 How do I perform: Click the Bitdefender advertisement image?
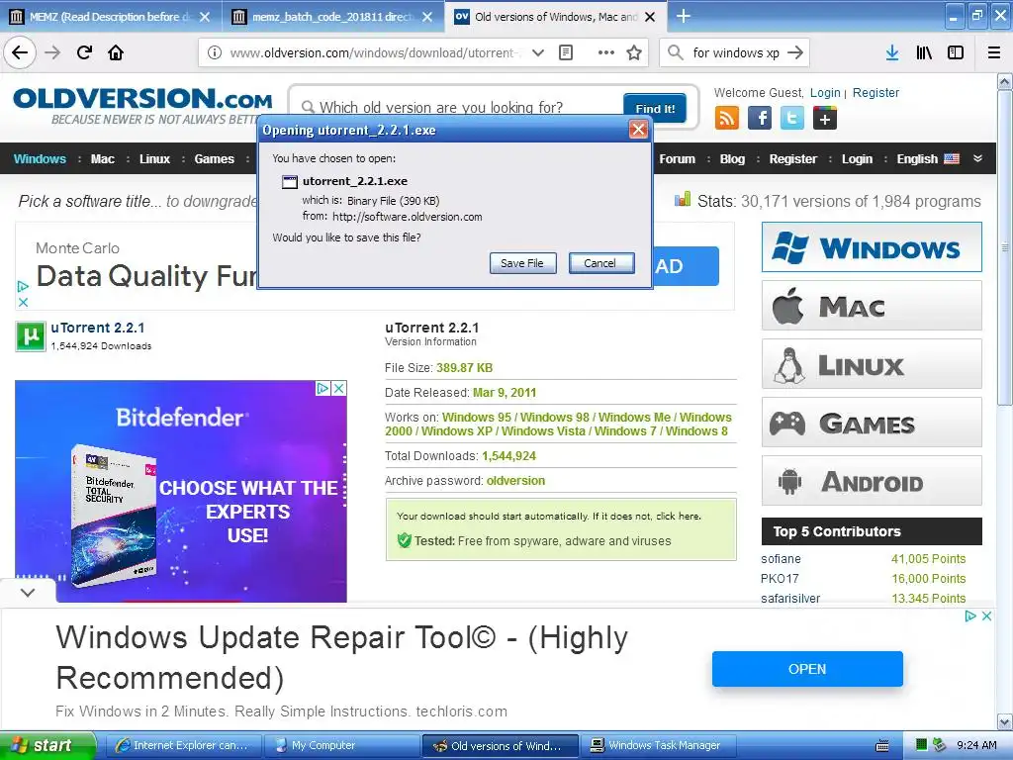[x=181, y=491]
